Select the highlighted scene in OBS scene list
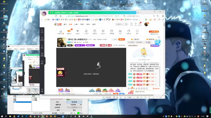 [22, 102]
